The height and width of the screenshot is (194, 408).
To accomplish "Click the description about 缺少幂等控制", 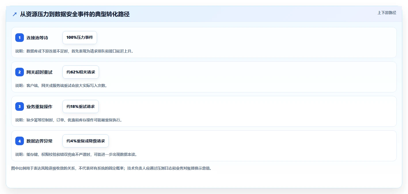I will tap(69, 120).
